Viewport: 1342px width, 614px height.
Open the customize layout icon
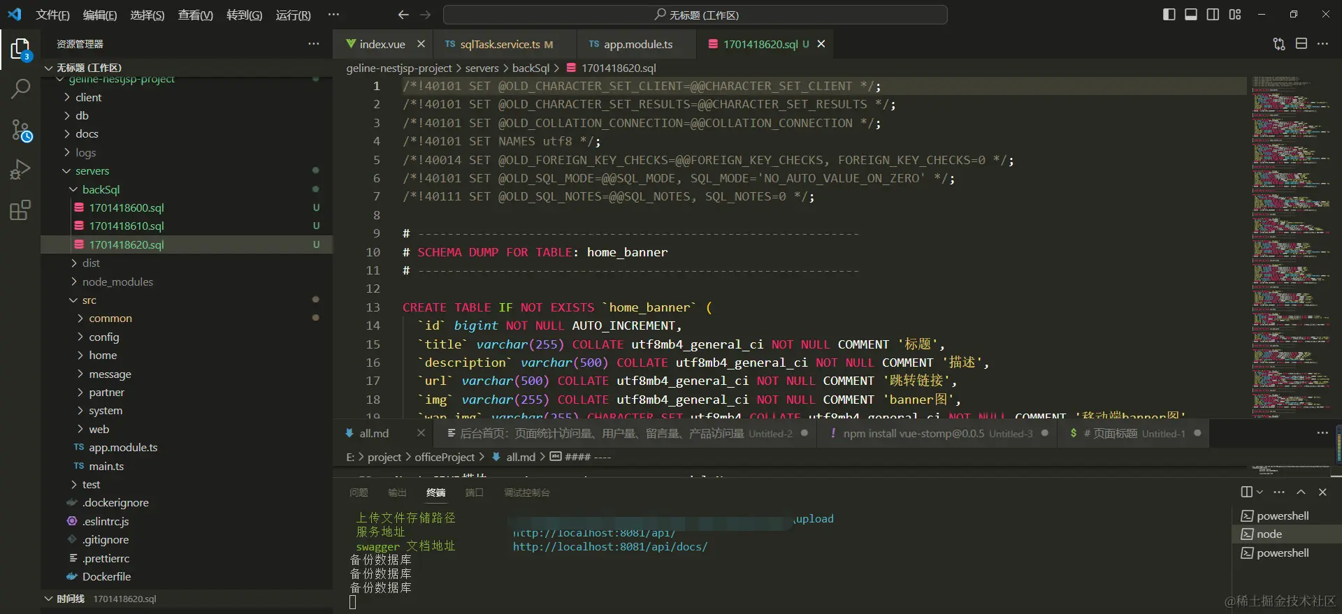[1235, 15]
